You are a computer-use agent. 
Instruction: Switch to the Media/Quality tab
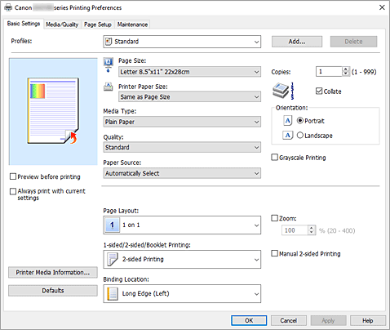[62, 25]
